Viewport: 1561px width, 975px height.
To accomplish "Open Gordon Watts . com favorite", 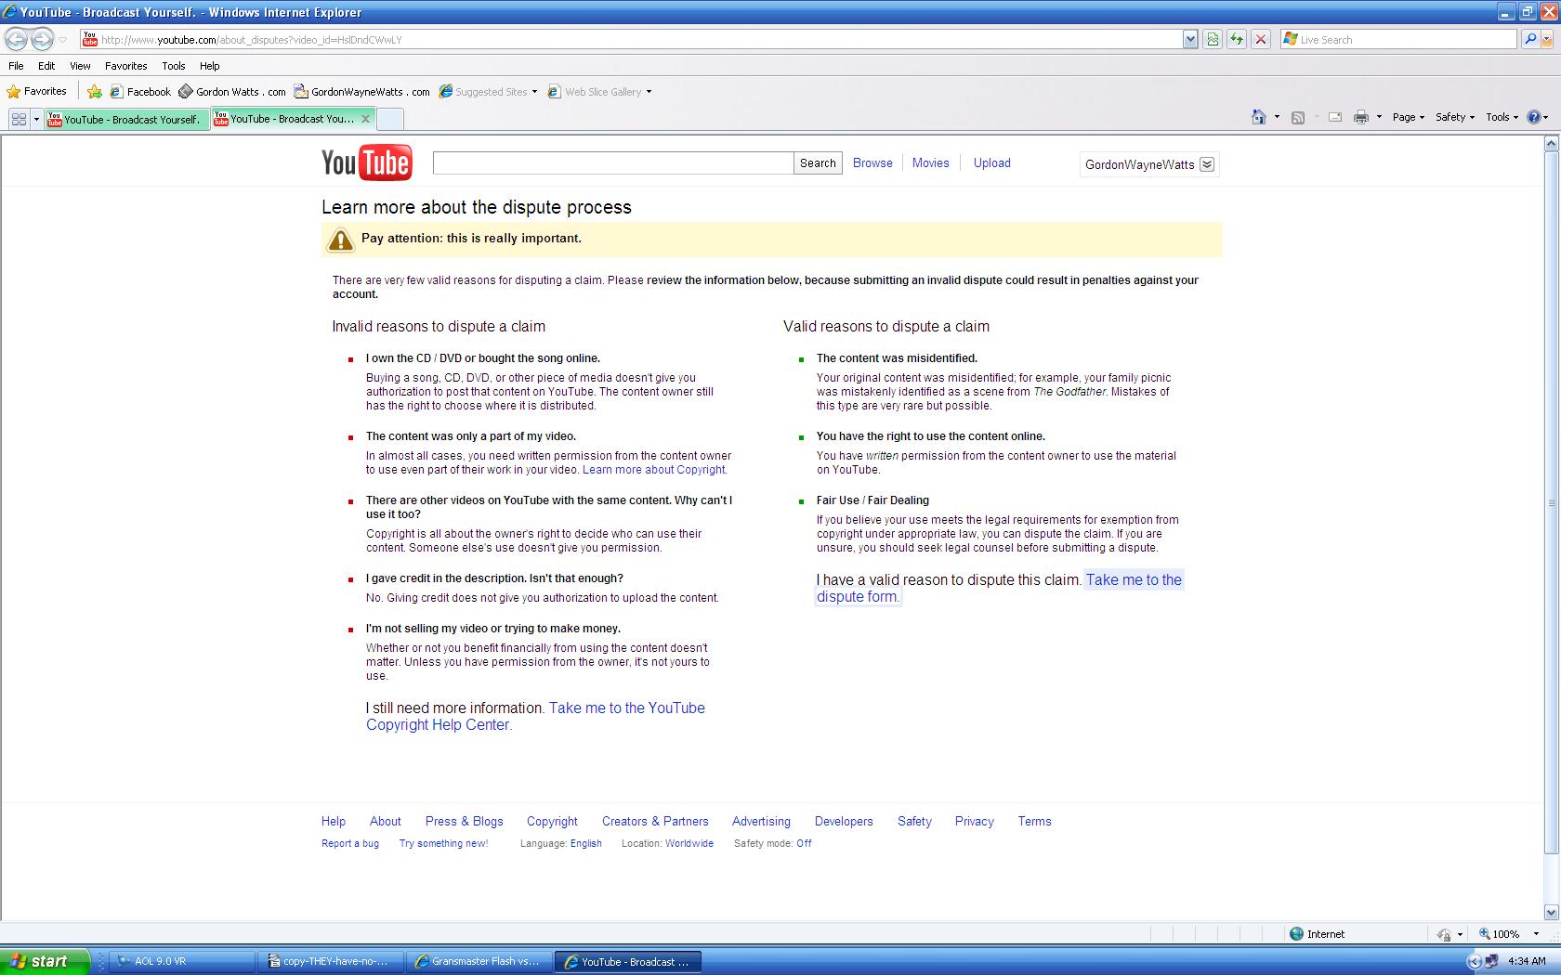I will pyautogui.click(x=232, y=92).
